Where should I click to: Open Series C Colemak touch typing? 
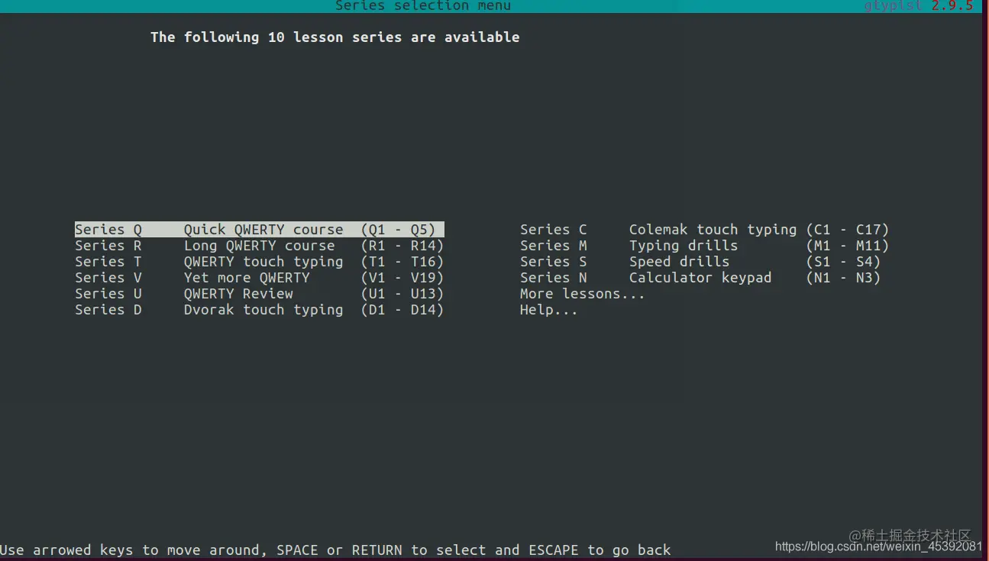(x=705, y=230)
